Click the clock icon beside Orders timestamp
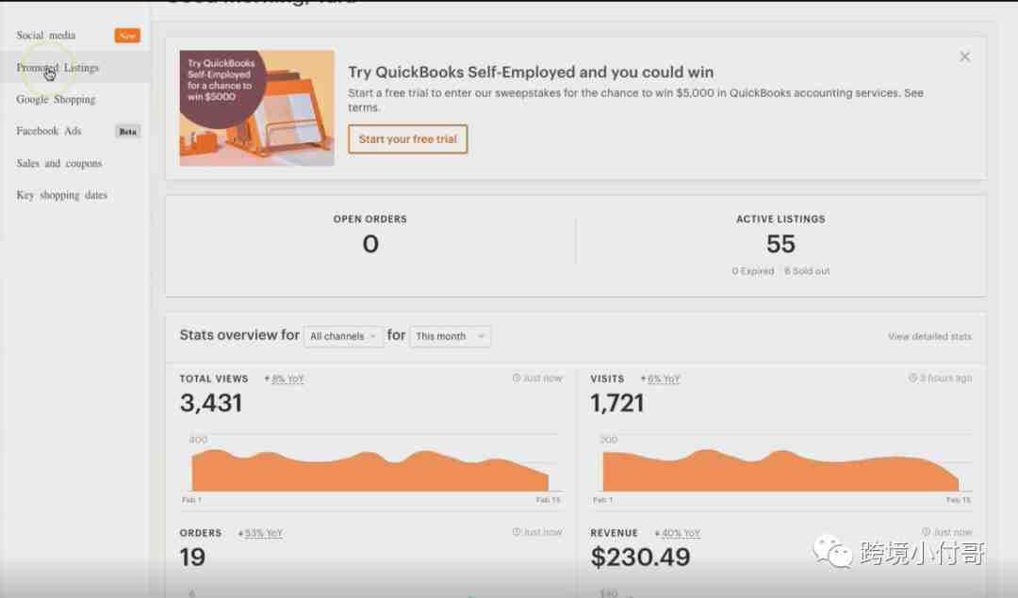Screen dimensions: 1018x598 coord(517,532)
